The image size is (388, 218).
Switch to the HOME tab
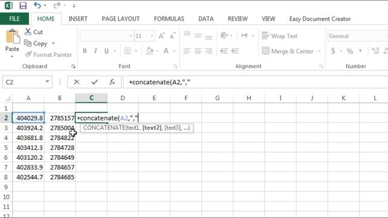(46, 19)
